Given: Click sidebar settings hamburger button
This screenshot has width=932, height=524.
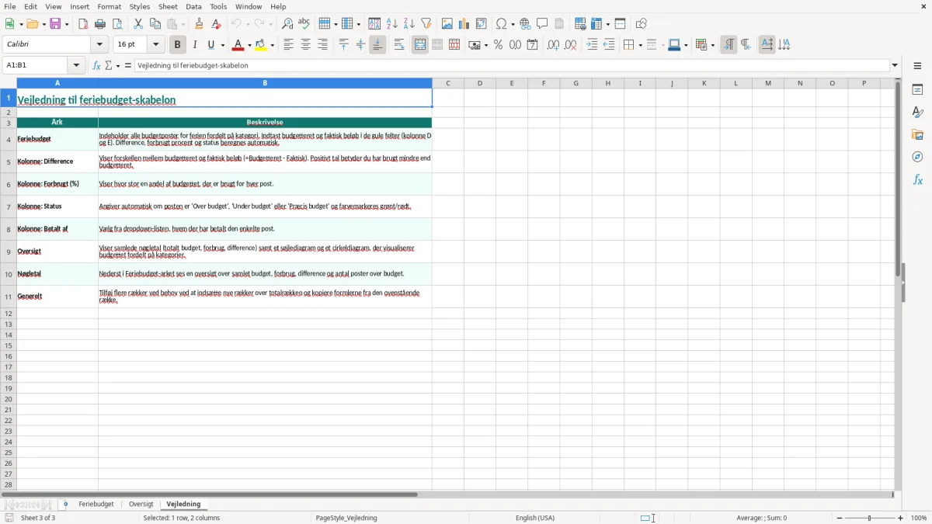Looking at the screenshot, I should point(917,66).
